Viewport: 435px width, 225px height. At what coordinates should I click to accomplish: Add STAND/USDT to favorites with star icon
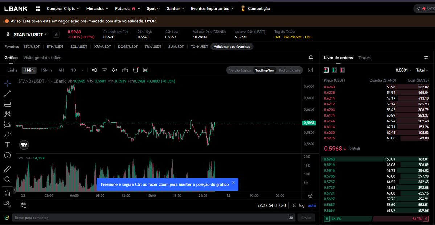coord(56,34)
